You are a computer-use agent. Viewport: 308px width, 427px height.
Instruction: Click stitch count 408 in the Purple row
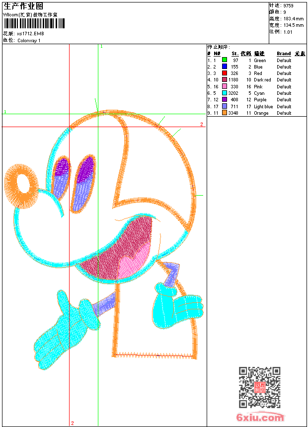click(x=234, y=100)
